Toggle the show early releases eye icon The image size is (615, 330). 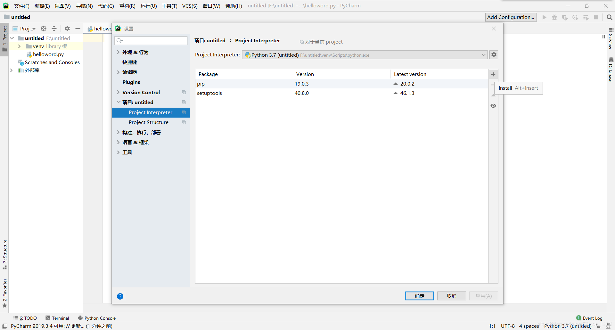[x=493, y=106]
